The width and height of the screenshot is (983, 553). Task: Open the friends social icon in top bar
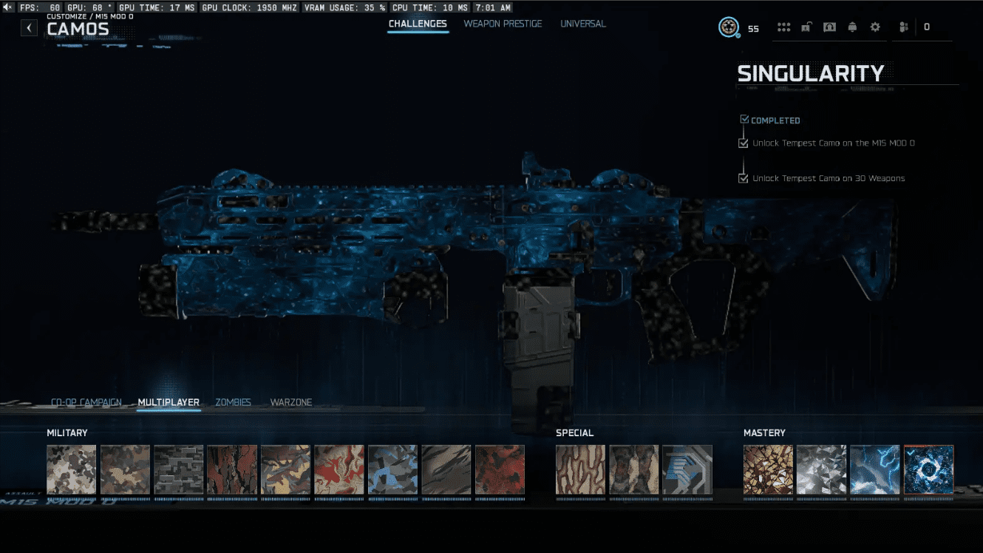(x=903, y=27)
